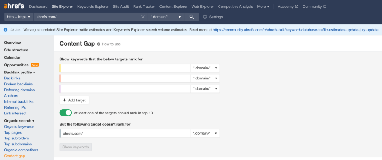Click the info icon in the notification banner
The width and height of the screenshot is (382, 160).
pos(6,30)
